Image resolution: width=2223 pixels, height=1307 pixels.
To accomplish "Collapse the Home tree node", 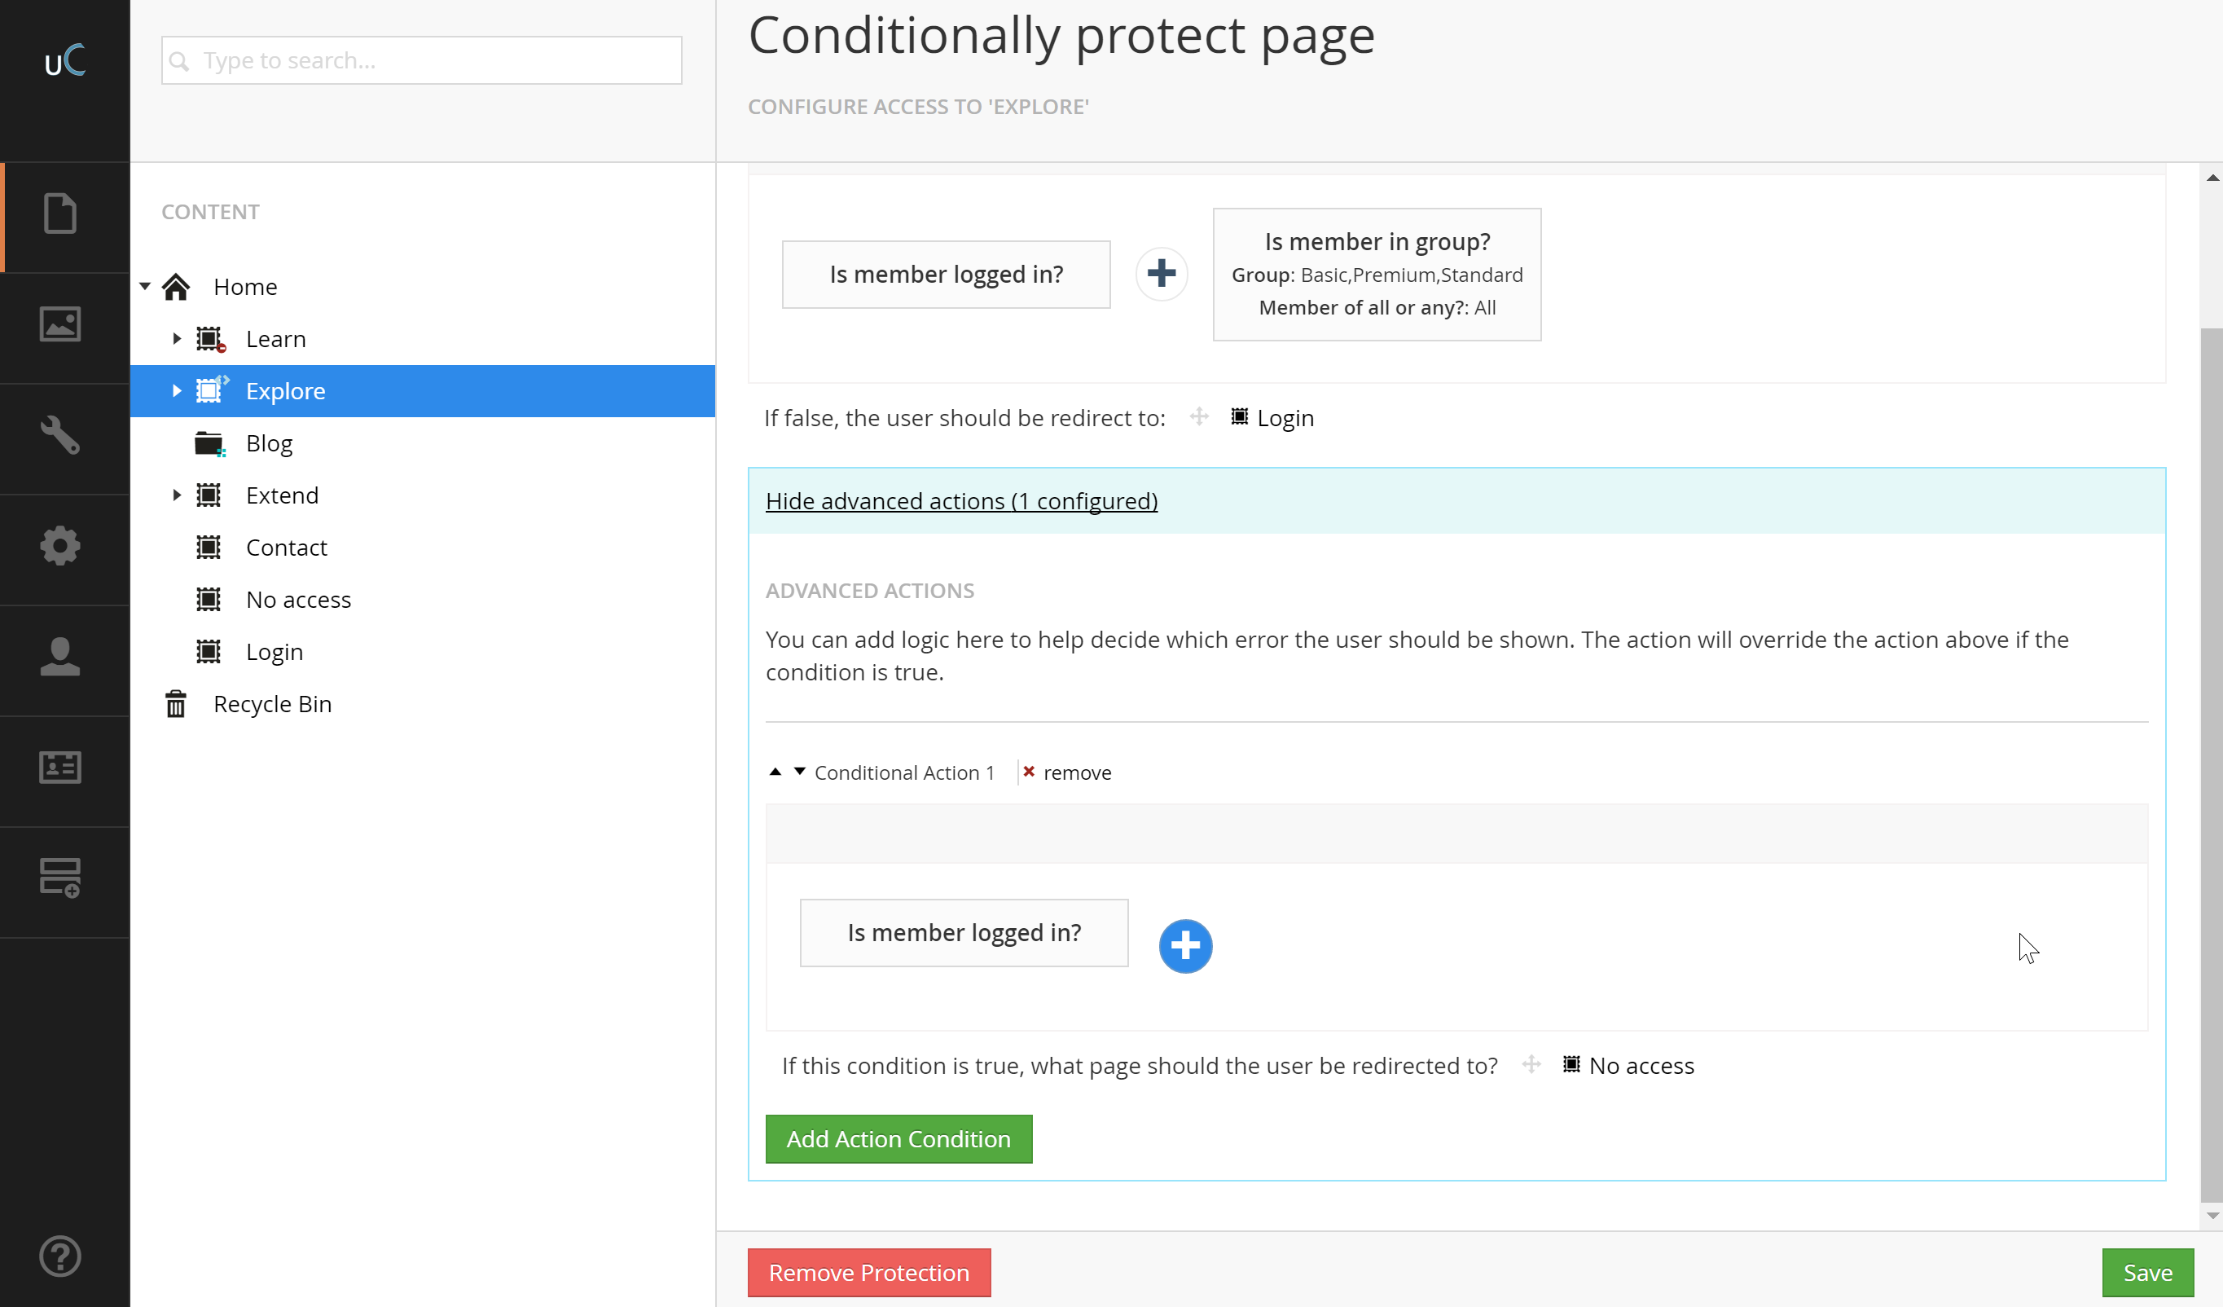I will 146,286.
